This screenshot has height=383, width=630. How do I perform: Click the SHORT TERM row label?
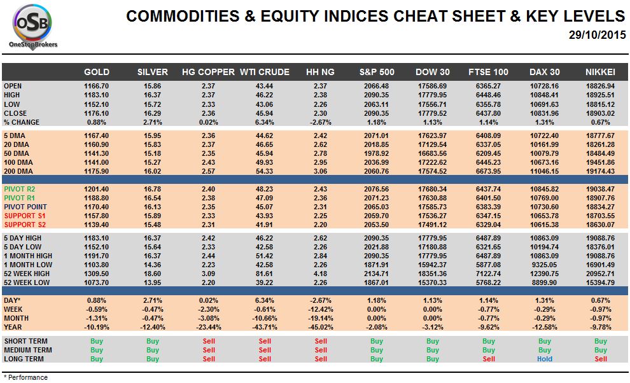click(25, 340)
